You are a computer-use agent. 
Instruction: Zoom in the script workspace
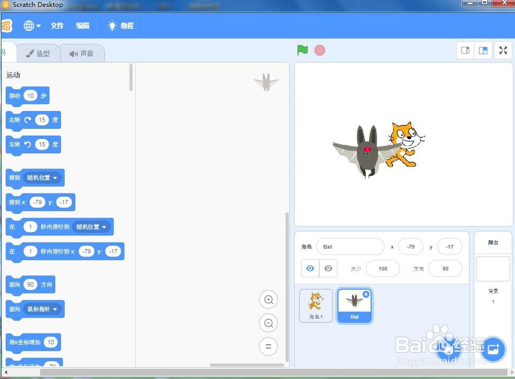268,299
